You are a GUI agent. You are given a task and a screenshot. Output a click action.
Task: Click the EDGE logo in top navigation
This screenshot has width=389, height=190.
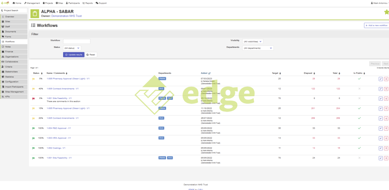5,3
